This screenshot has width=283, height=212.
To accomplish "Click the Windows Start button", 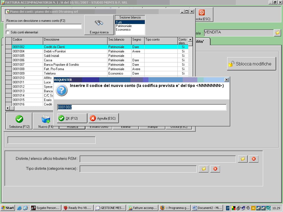I will point(7,208).
